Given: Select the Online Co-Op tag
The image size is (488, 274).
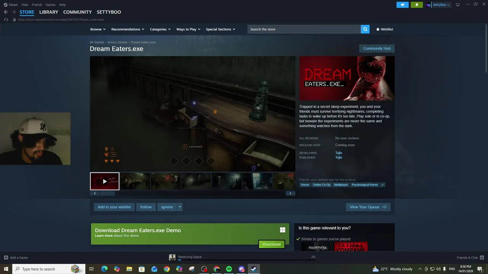Looking at the screenshot, I should click(322, 185).
